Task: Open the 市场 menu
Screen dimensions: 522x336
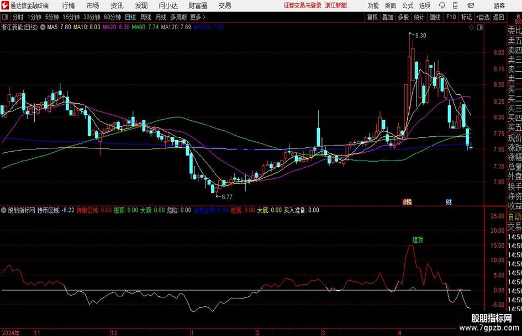Action: click(x=93, y=6)
